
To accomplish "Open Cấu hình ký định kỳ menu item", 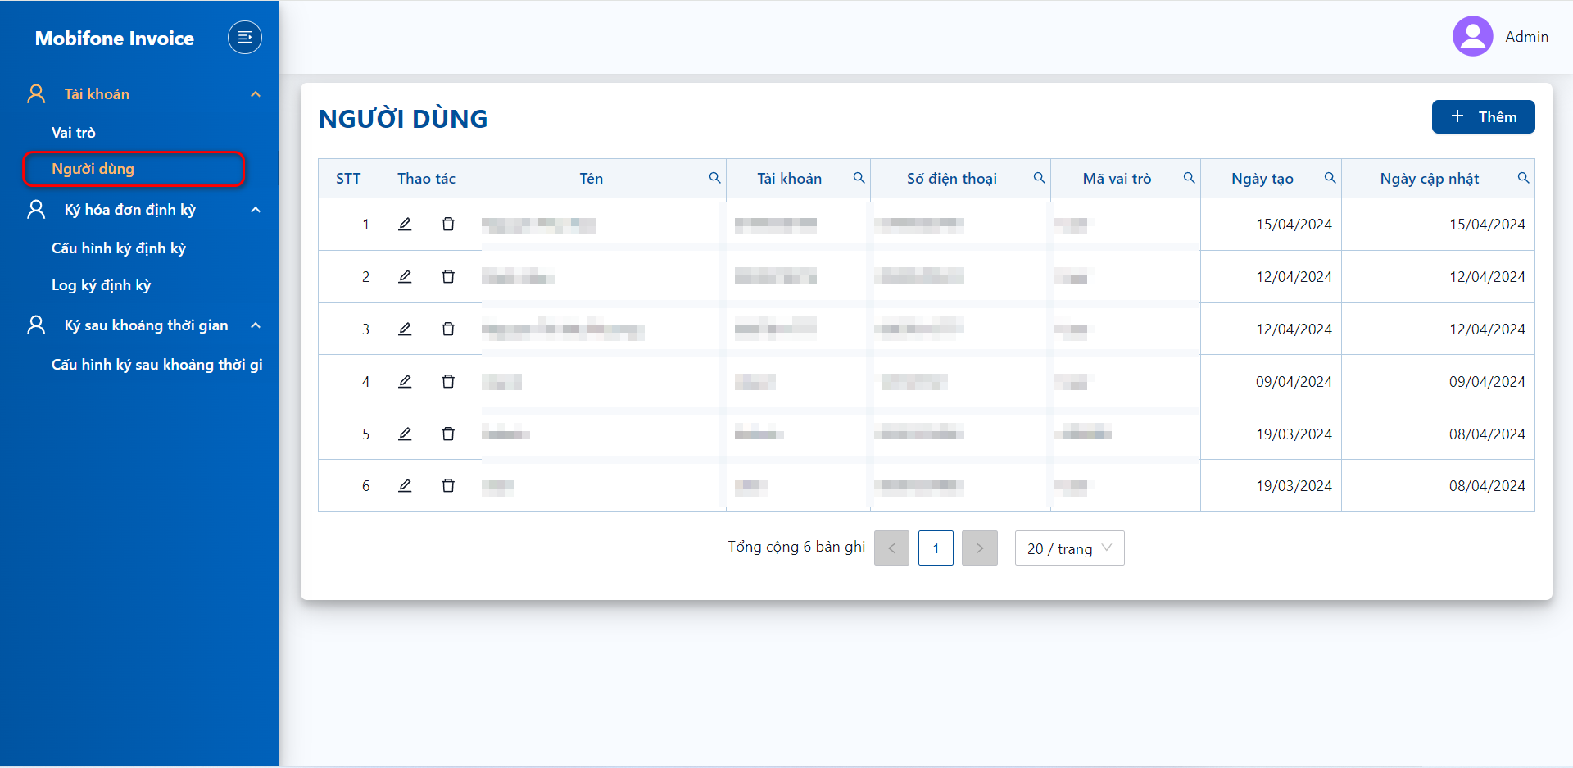I will click(119, 248).
